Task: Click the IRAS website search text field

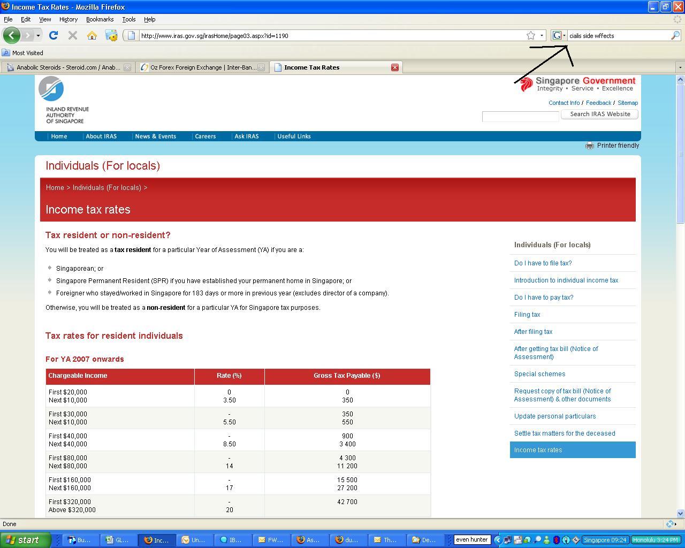Action: (520, 117)
